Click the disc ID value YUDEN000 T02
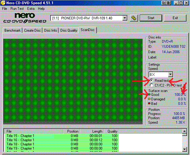The width and height of the screenshot is (190, 155). click(x=174, y=47)
